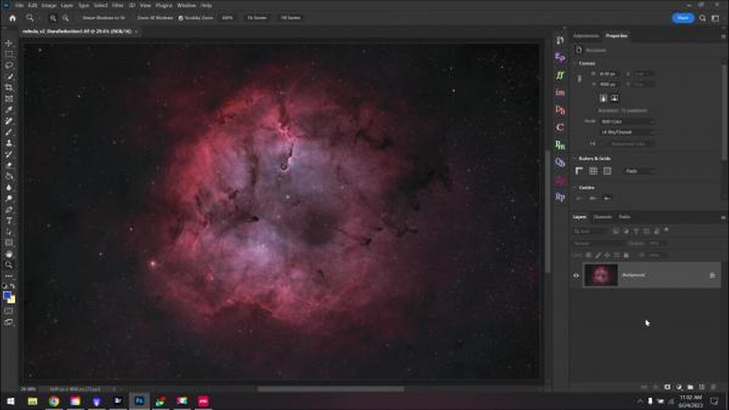Toggle the width-height link icon
729x410 pixels.
click(x=580, y=79)
